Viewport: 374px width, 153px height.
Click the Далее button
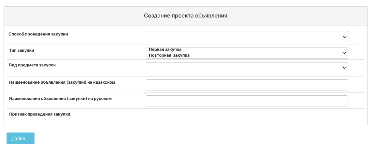click(x=21, y=138)
